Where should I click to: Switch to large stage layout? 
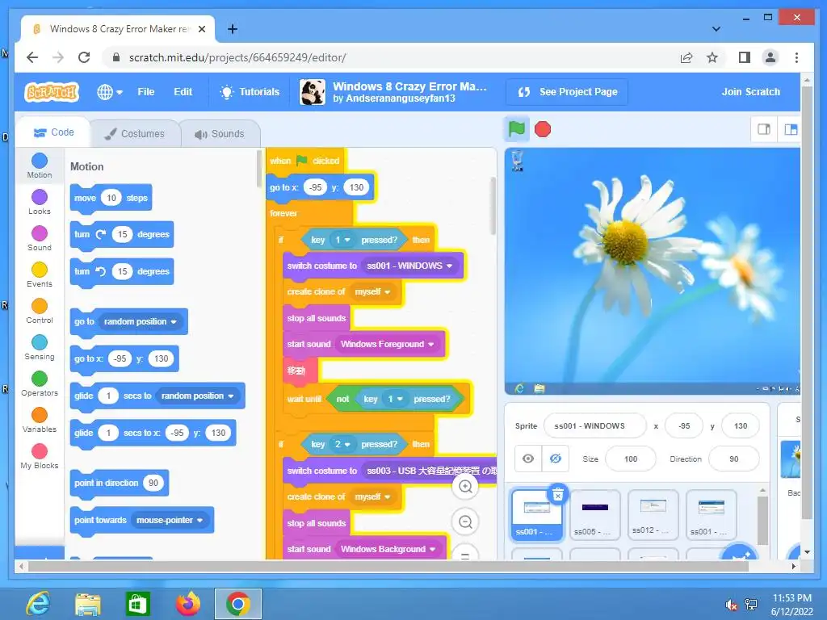(790, 129)
